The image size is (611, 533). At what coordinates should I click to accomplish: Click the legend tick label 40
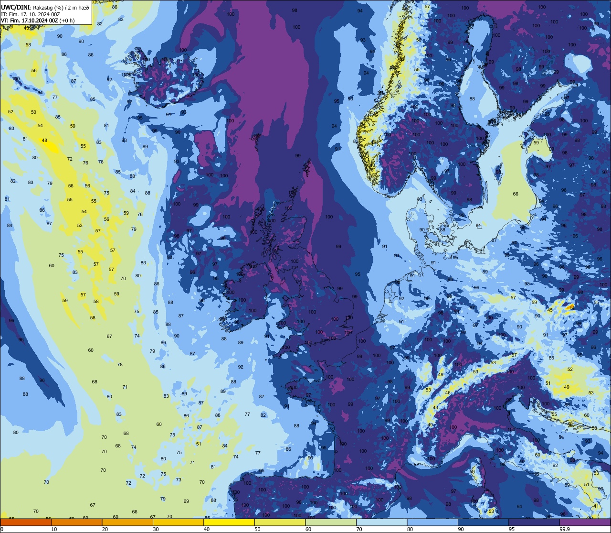point(207,529)
